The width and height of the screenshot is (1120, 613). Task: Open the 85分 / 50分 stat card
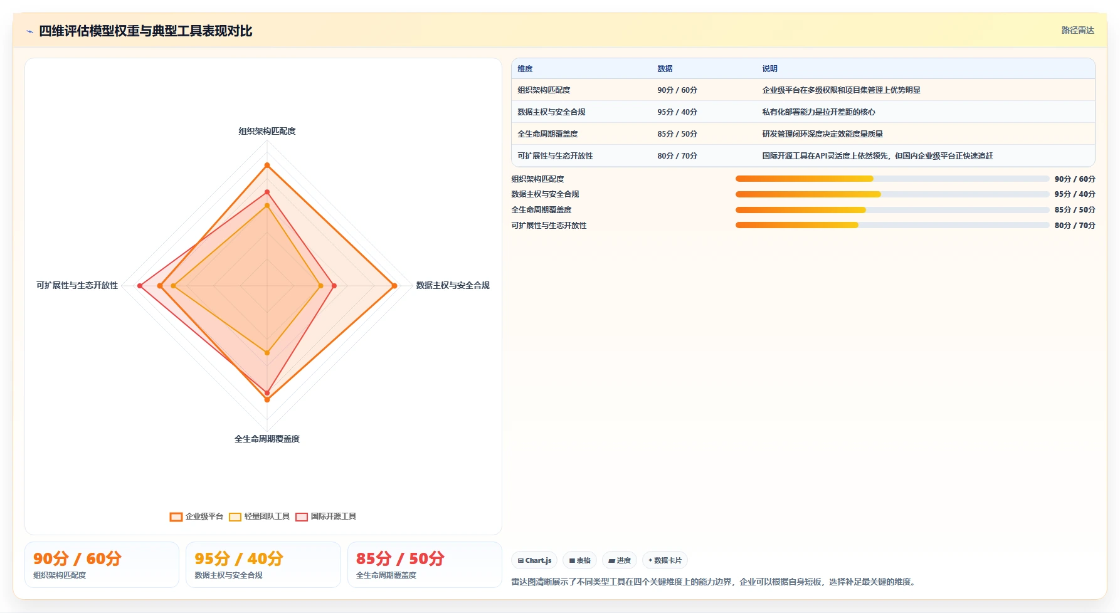coord(425,565)
